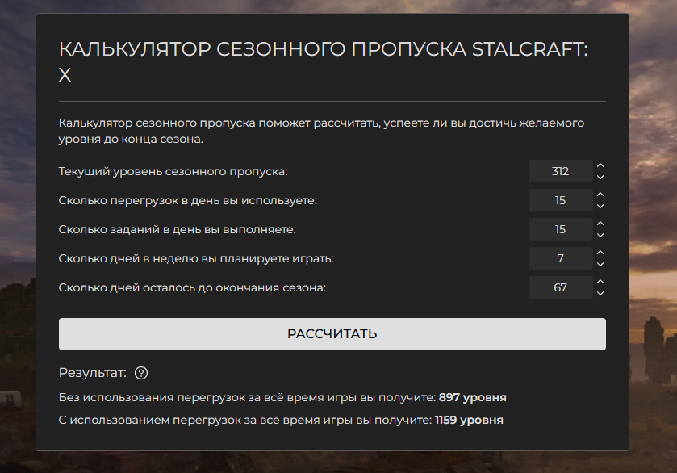Click the bold result text 1159 уровня
The height and width of the screenshot is (473, 677).
[471, 419]
